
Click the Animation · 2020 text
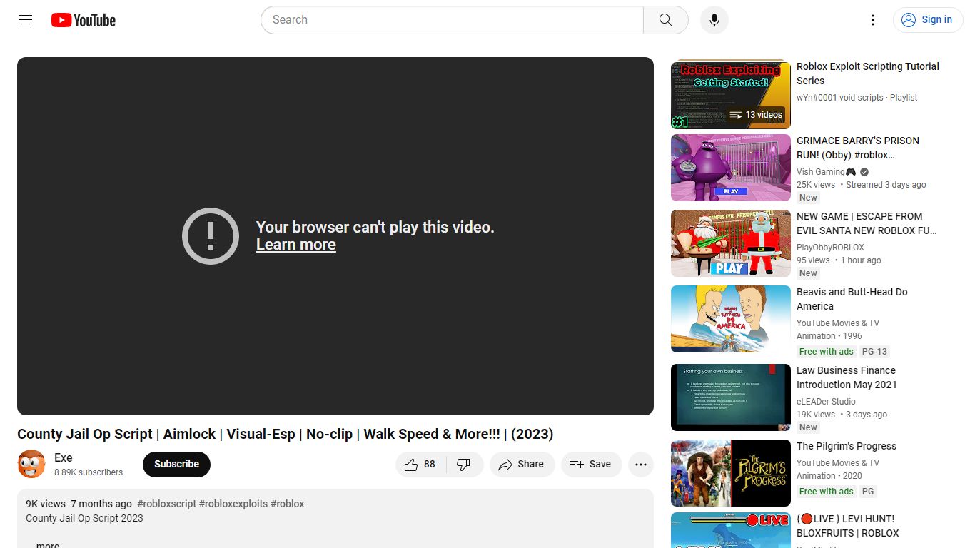(829, 476)
